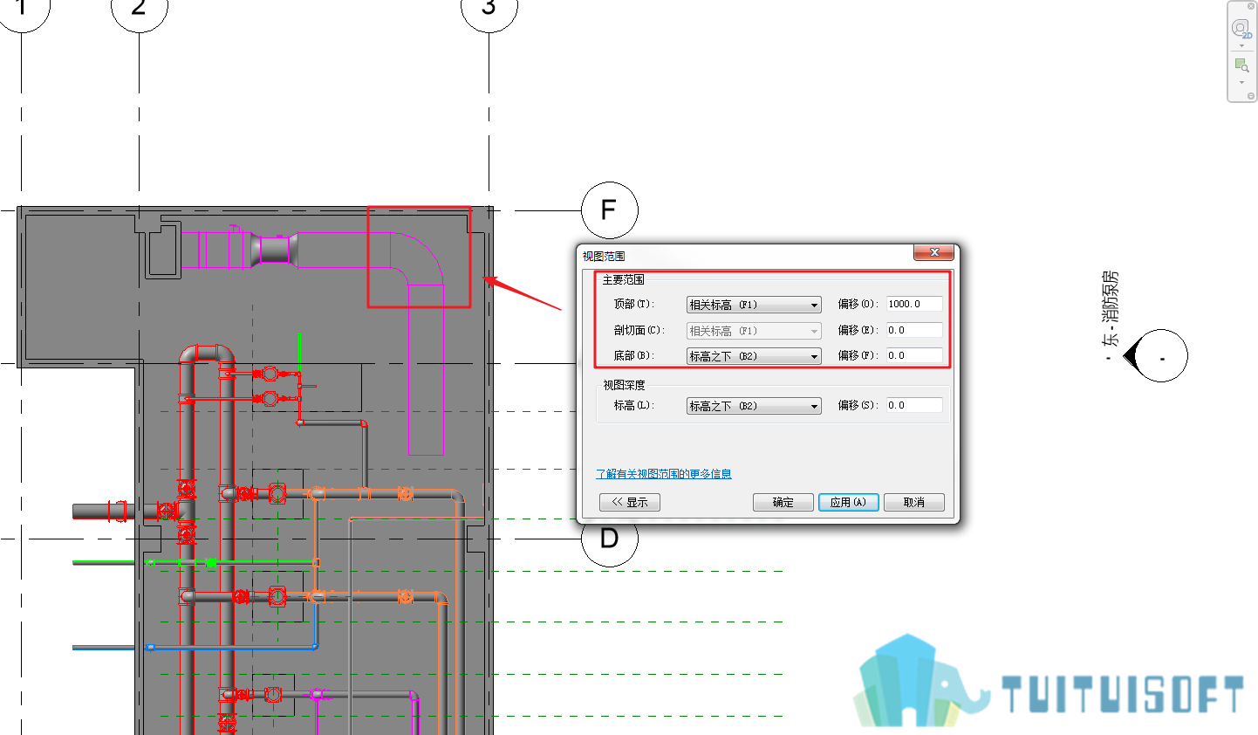The width and height of the screenshot is (1258, 735).
Task: Click the 取消 cancel button
Action: (914, 503)
